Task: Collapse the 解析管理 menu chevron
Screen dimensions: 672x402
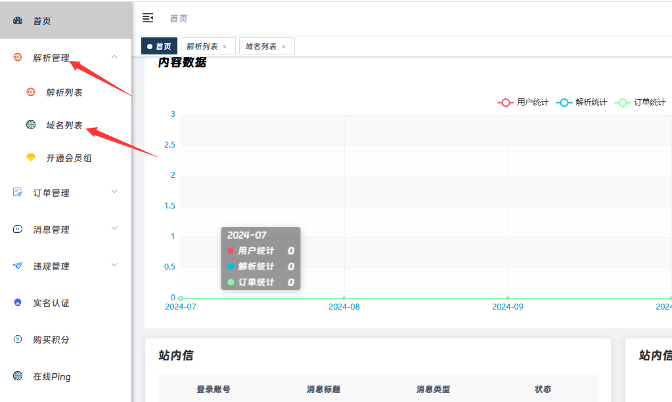Action: (x=114, y=57)
